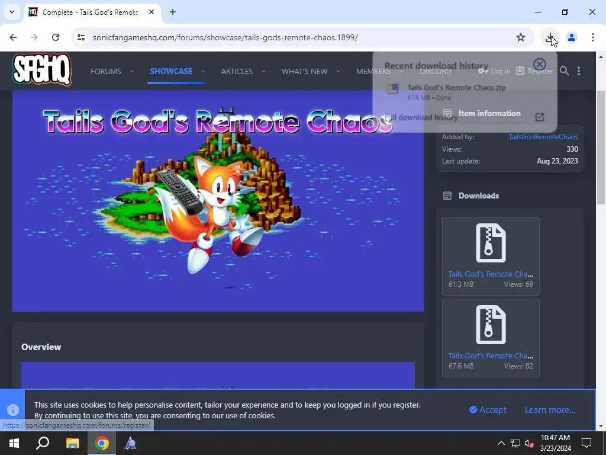
Task: Open the WHAT'S NEW nav item
Action: click(304, 71)
